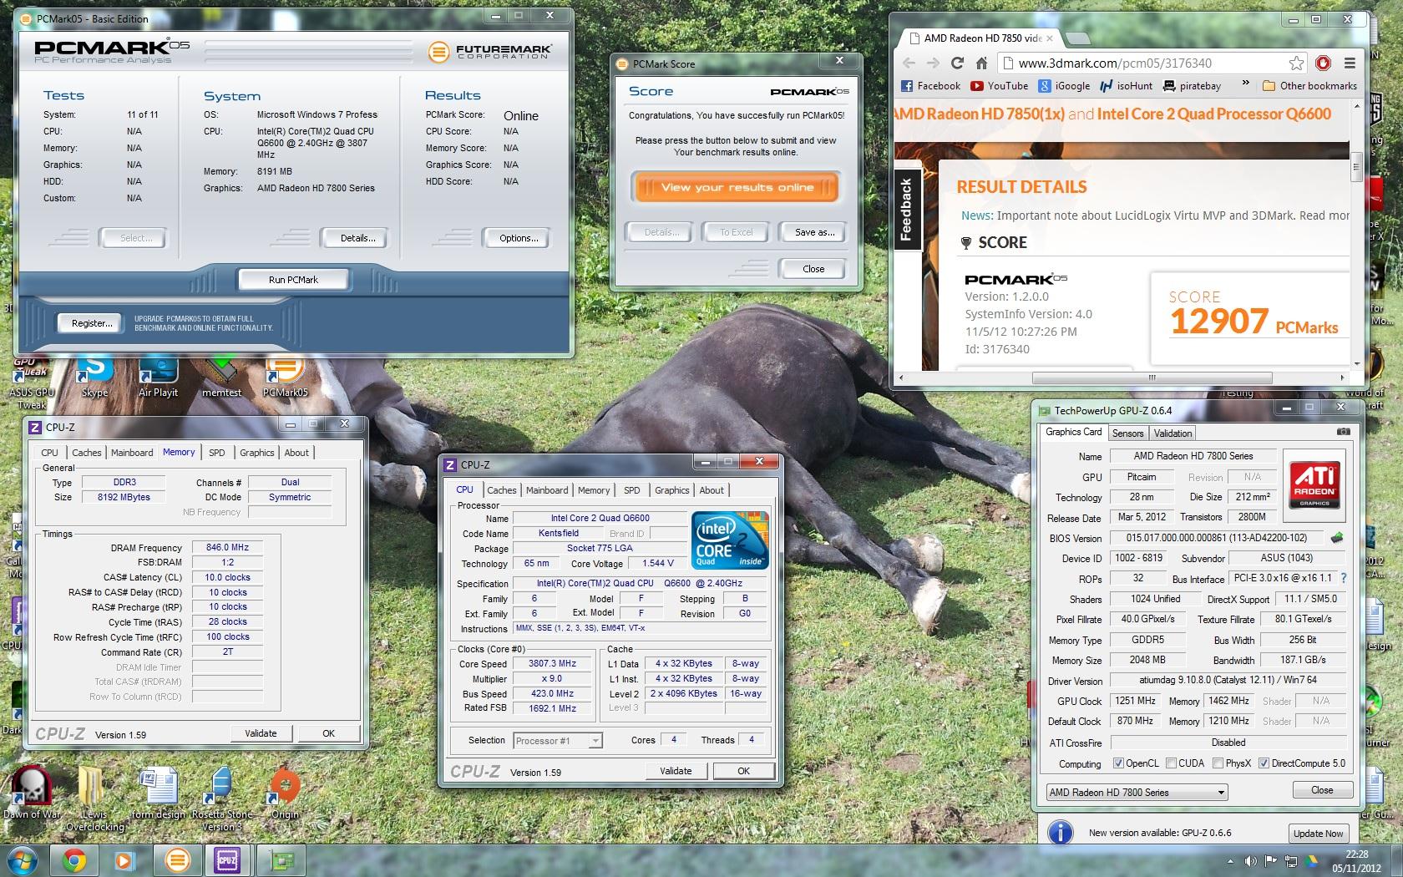The height and width of the screenshot is (877, 1403).
Task: Click the Chrome forward arrow
Action: (933, 63)
